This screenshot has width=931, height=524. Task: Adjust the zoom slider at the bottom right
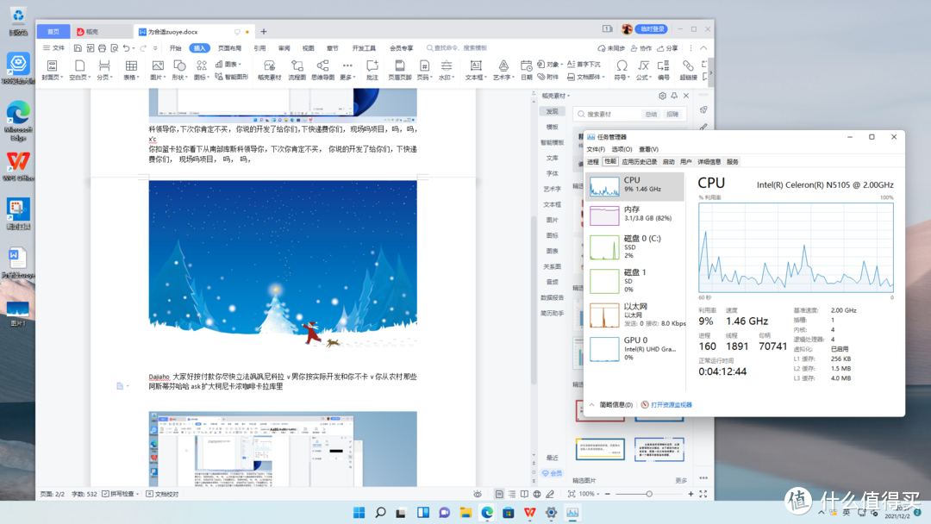650,494
